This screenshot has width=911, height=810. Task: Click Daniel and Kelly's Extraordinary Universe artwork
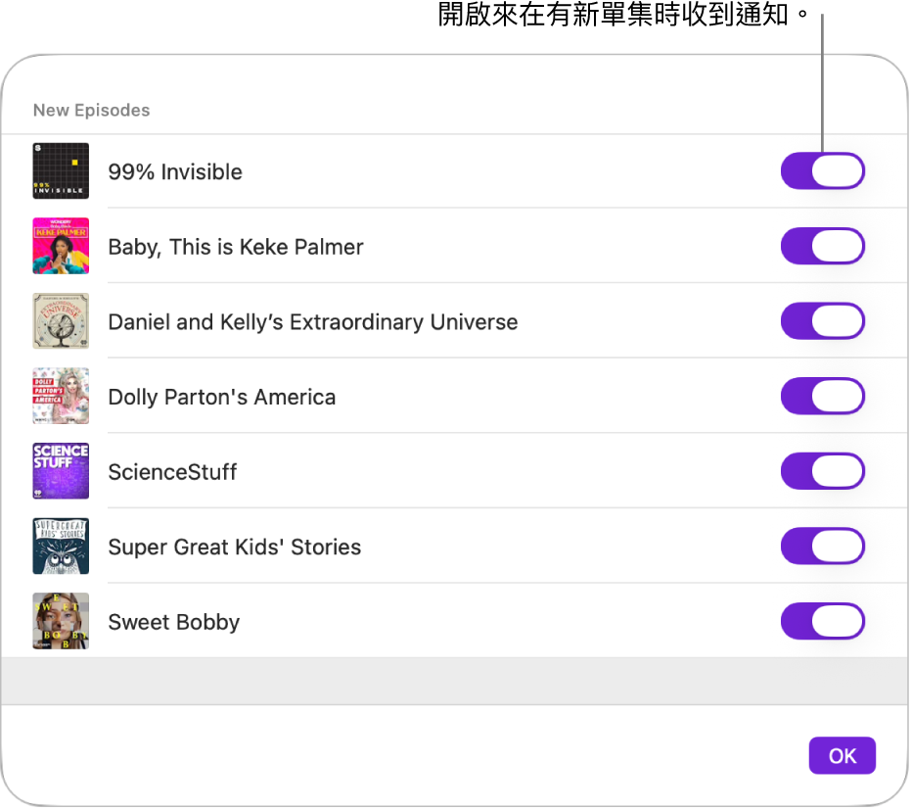click(x=61, y=321)
